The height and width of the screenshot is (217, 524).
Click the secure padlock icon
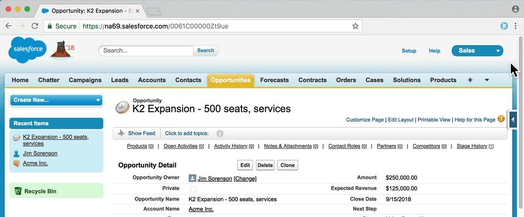tap(50, 26)
